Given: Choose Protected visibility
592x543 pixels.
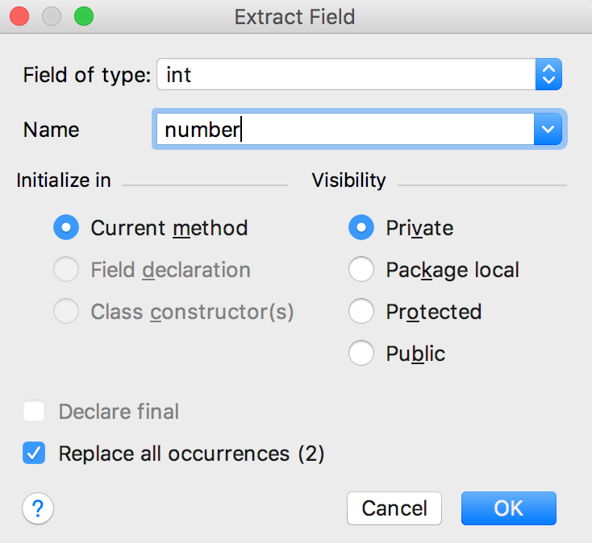Looking at the screenshot, I should tap(361, 311).
